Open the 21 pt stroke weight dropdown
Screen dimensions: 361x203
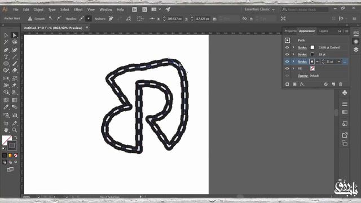coord(339,61)
